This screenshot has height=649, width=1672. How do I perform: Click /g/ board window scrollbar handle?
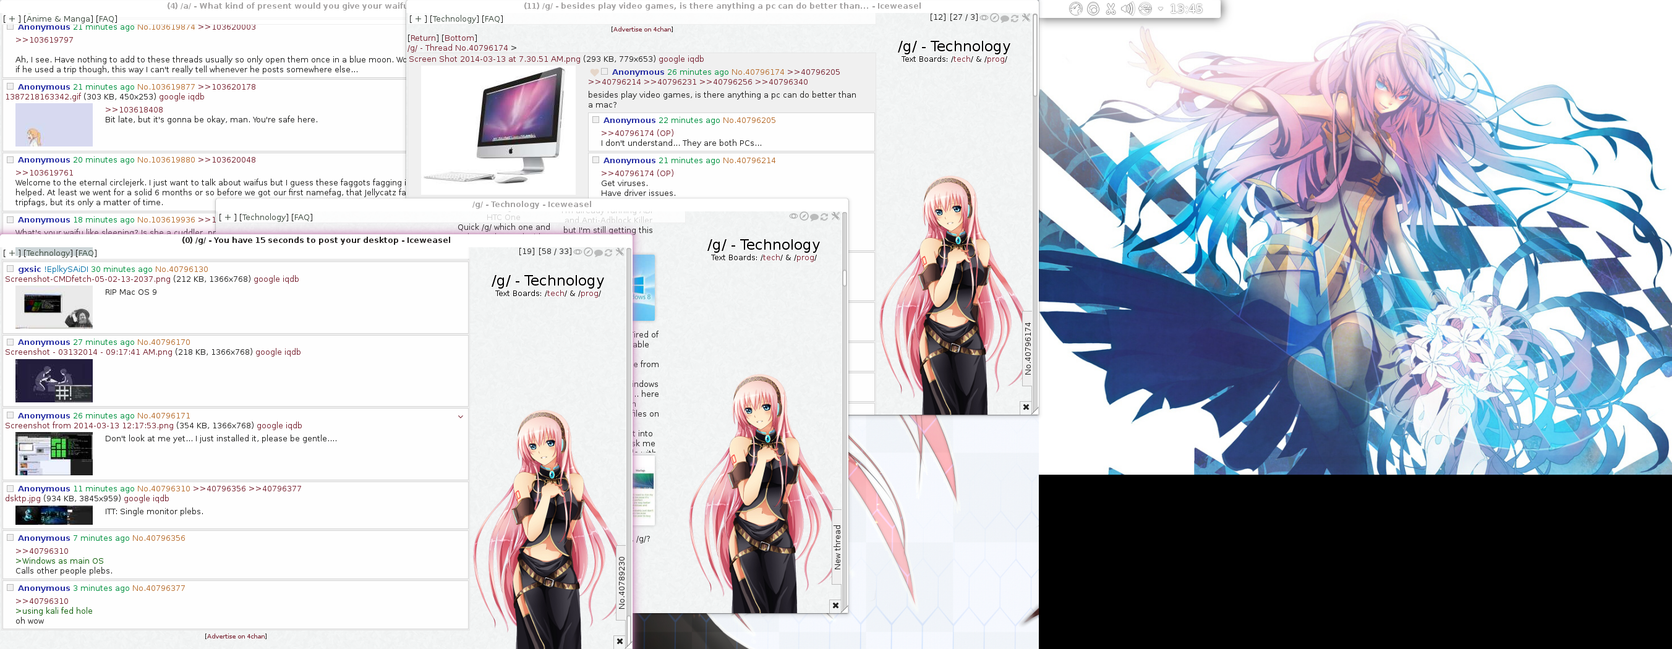tap(844, 278)
